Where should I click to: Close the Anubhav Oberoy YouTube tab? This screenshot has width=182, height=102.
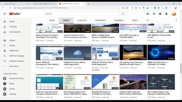pyautogui.click(x=84, y=4)
